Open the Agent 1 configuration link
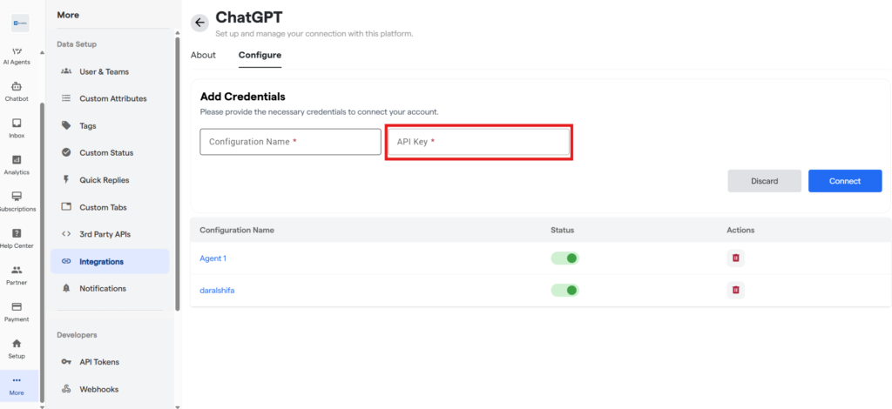 pyautogui.click(x=213, y=258)
